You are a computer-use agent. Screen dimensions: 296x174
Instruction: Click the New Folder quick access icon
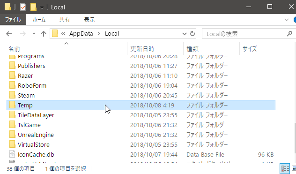33,7
